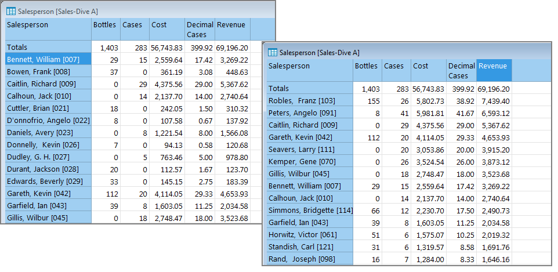Click the 3,873.12 revenue cell for Kemper
Viewport: 558px width, 272px height.
[494, 161]
